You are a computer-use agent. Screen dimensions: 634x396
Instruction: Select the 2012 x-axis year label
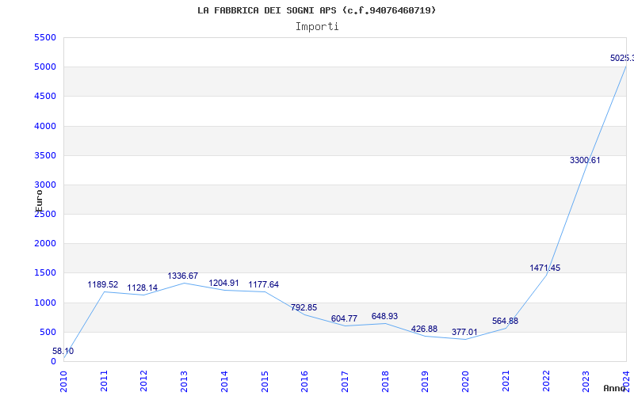coord(144,382)
